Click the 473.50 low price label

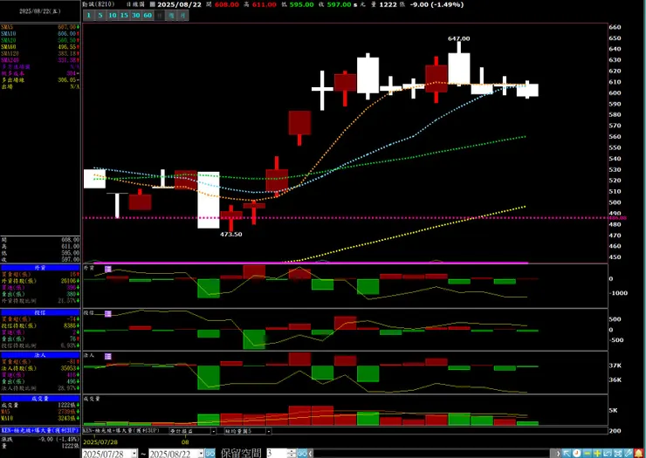pyautogui.click(x=230, y=235)
